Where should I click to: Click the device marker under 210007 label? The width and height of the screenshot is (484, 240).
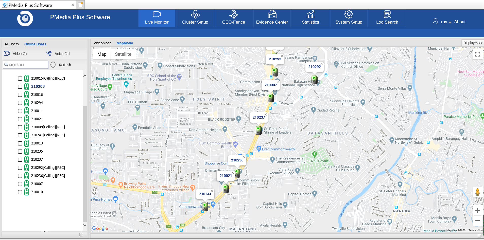271,98
